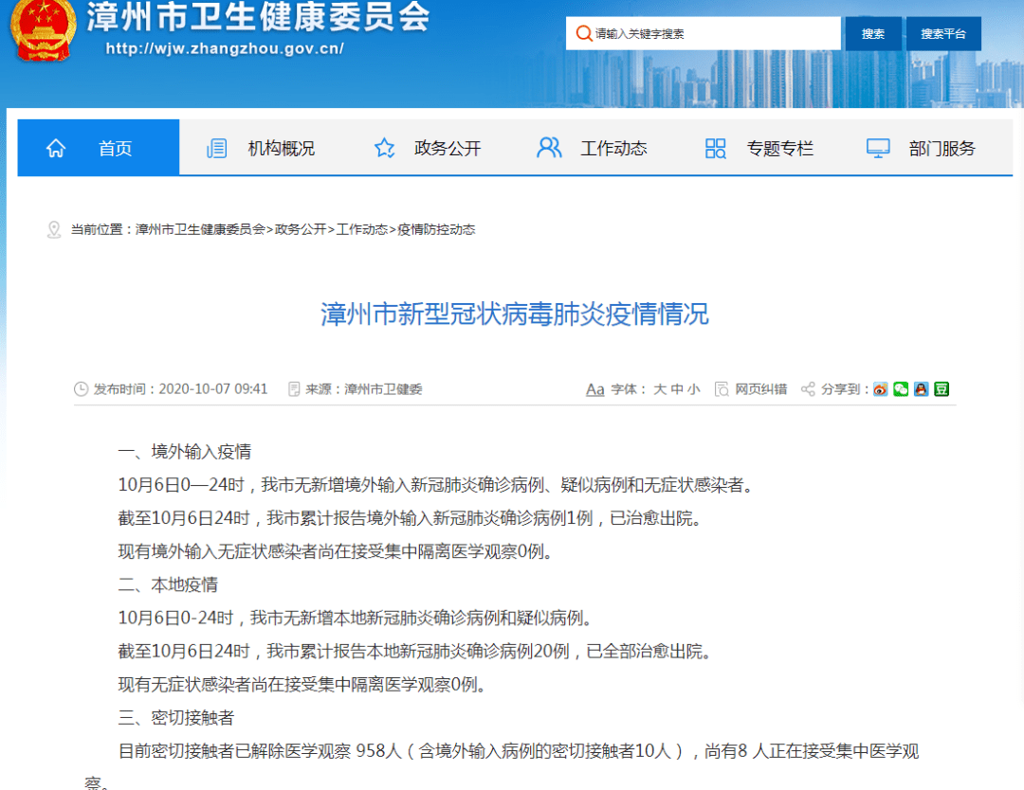1024x790 pixels.
Task: Set font size to large (大)
Action: [659, 389]
